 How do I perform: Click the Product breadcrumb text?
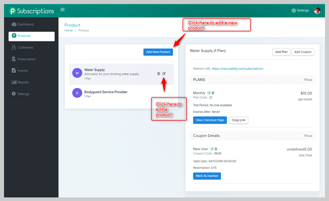point(84,30)
